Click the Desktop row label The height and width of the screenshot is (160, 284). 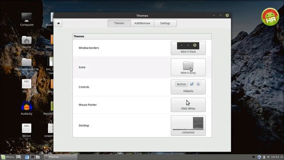point(84,125)
